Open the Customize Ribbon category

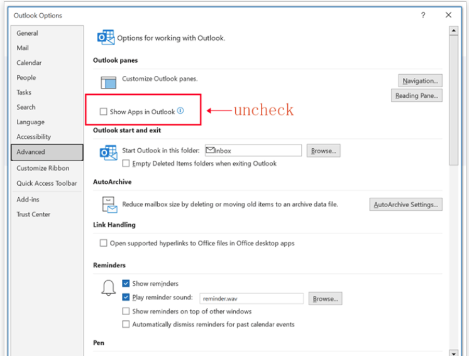point(47,168)
